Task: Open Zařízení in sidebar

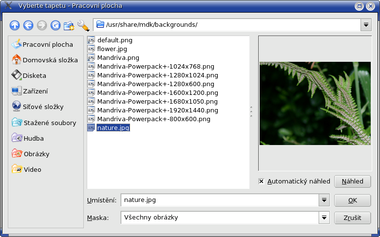Action: coord(30,91)
